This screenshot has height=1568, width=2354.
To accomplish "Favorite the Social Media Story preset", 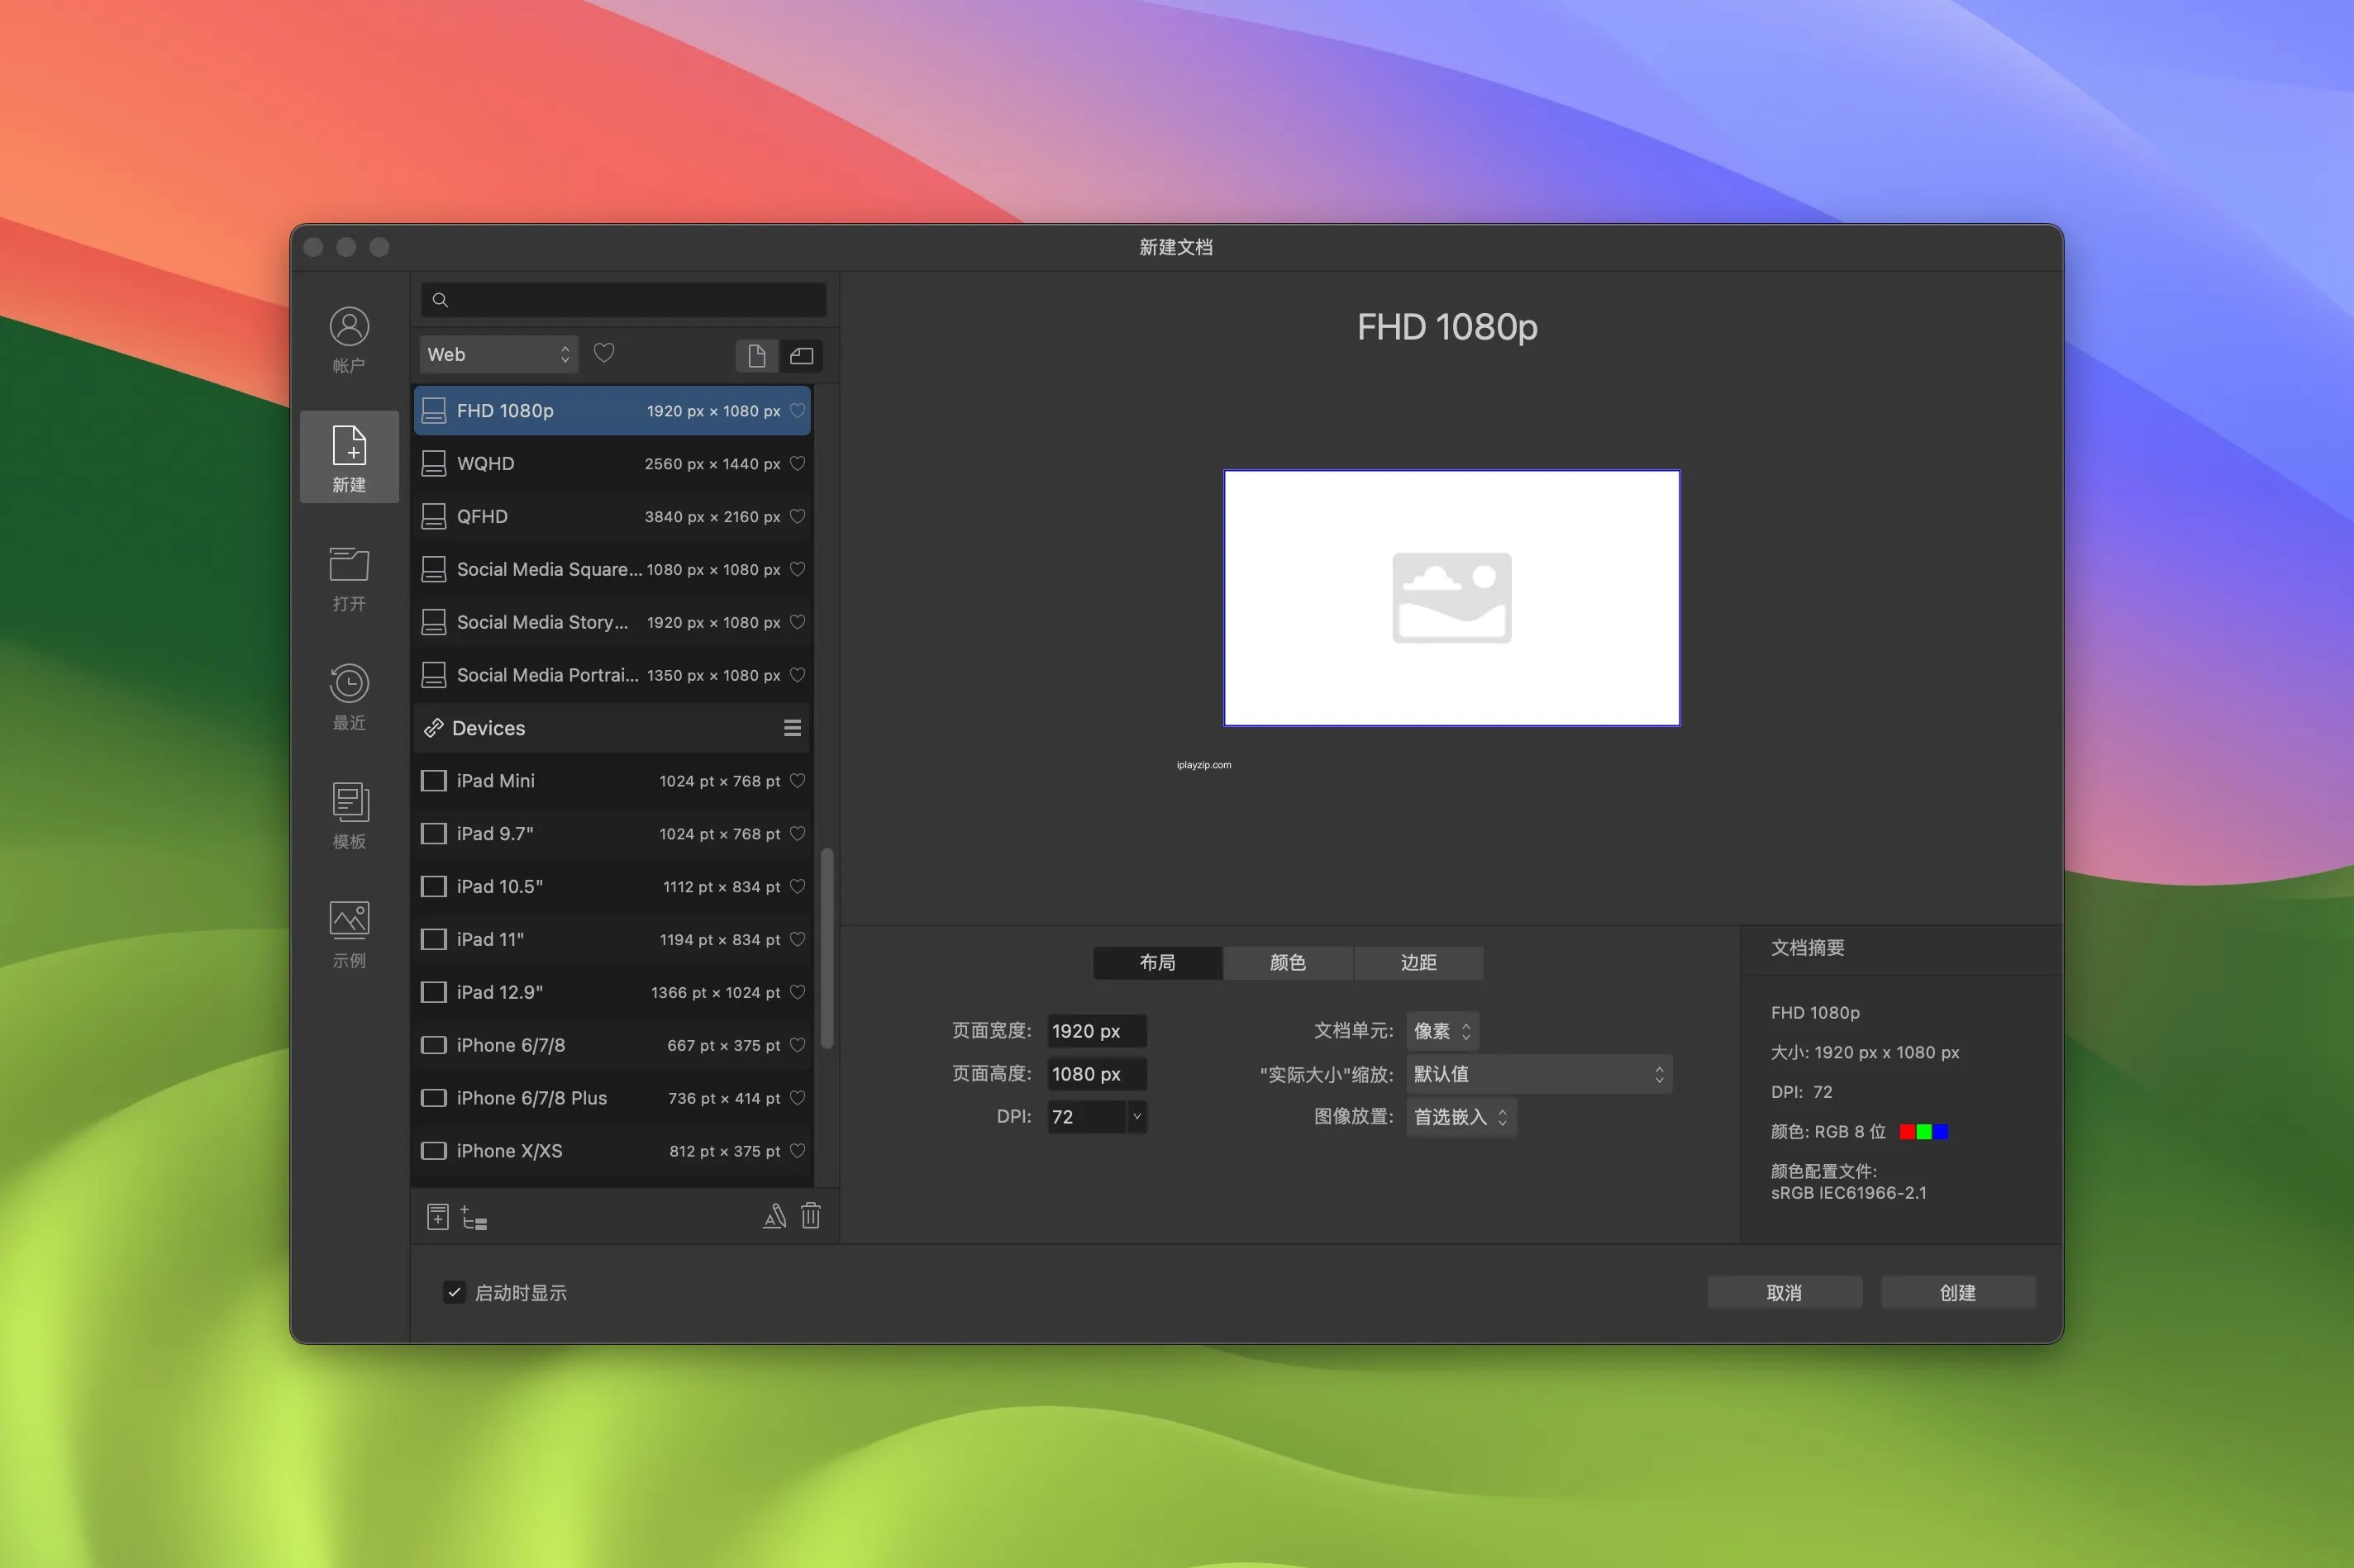I will 798,622.
